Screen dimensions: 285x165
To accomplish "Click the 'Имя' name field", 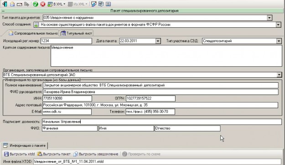I will coord(126,128).
